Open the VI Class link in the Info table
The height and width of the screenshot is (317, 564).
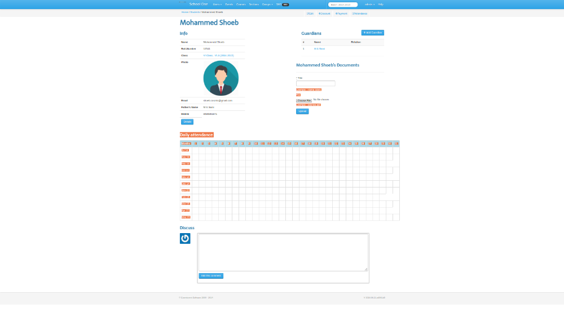pos(218,56)
